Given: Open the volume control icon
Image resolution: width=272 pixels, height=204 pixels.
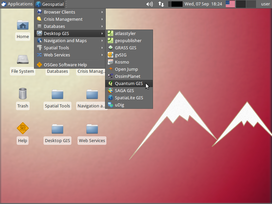Looking at the screenshot, I should (149, 4).
